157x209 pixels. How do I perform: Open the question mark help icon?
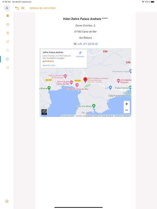click(8, 50)
